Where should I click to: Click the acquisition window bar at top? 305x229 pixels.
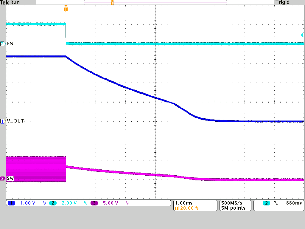(155, 2)
